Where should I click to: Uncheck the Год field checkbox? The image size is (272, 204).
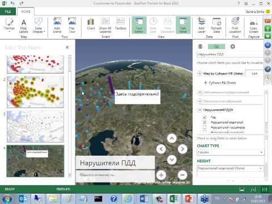coord(205,117)
